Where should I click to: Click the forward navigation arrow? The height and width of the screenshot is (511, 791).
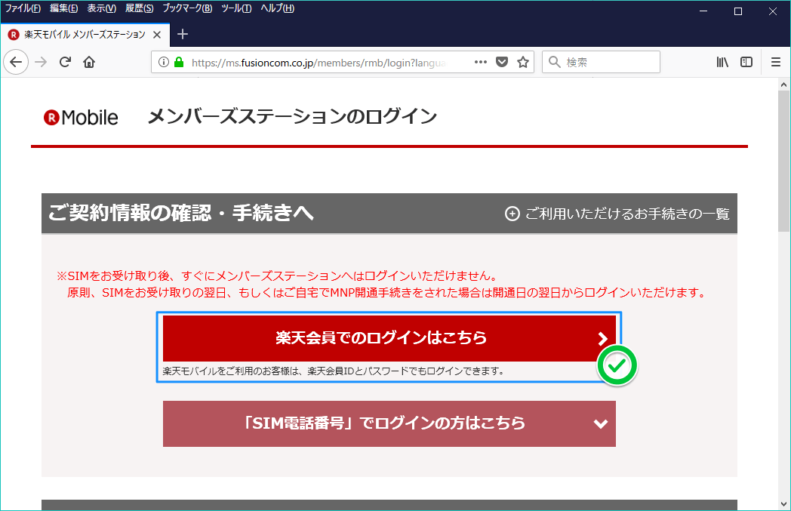(x=41, y=62)
